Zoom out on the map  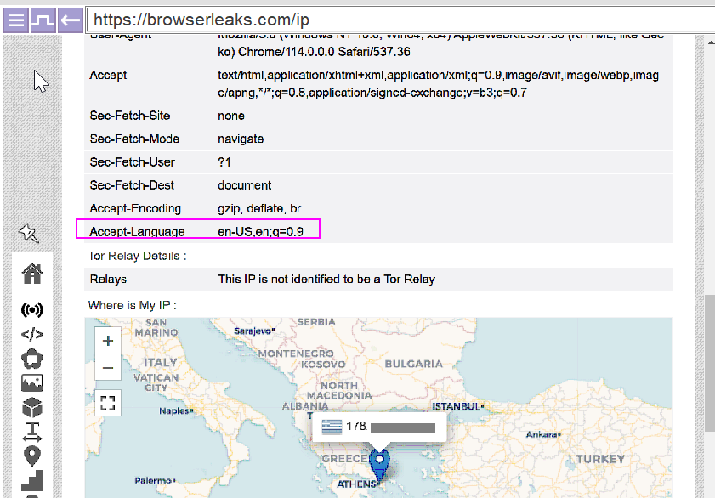[x=108, y=369]
